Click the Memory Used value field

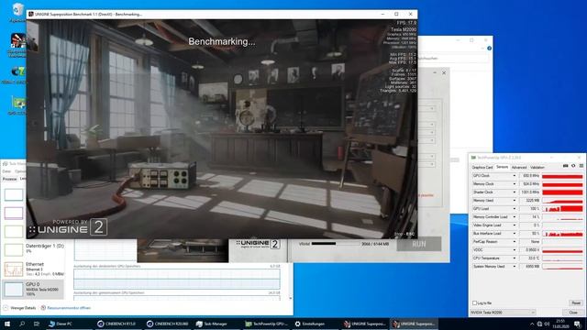530,200
